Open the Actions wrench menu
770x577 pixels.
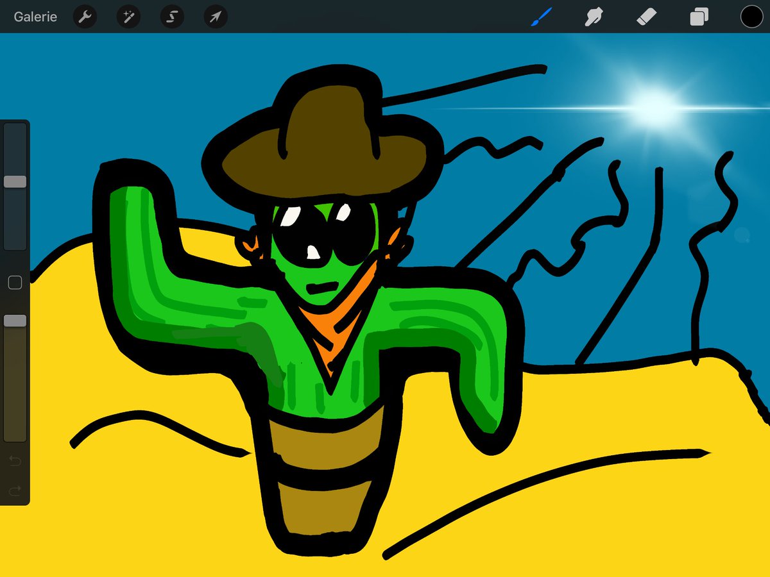(85, 17)
